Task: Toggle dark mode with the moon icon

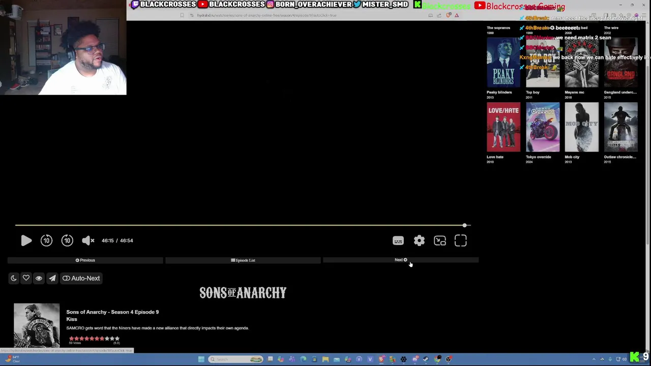Action: click(14, 278)
